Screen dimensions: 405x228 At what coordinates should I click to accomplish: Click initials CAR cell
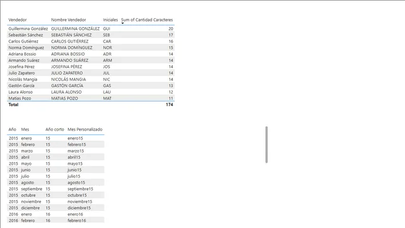[107, 41]
